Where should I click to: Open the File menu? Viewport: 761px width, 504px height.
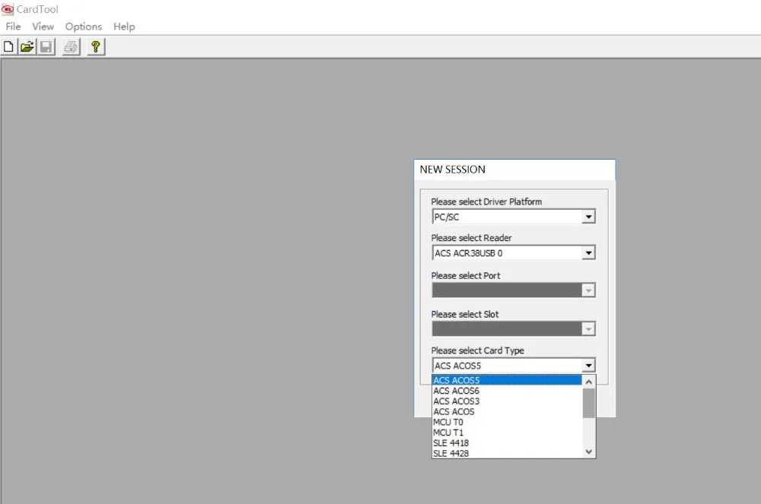(13, 27)
